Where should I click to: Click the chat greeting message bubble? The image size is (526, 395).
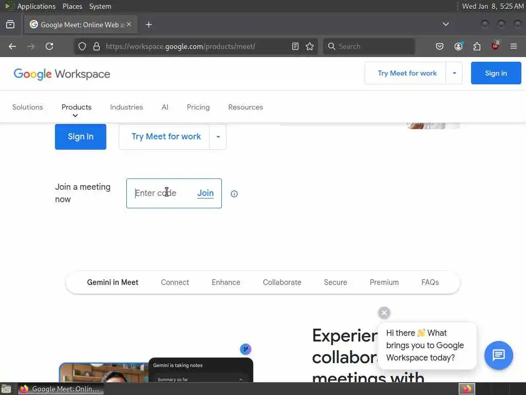[x=427, y=345]
